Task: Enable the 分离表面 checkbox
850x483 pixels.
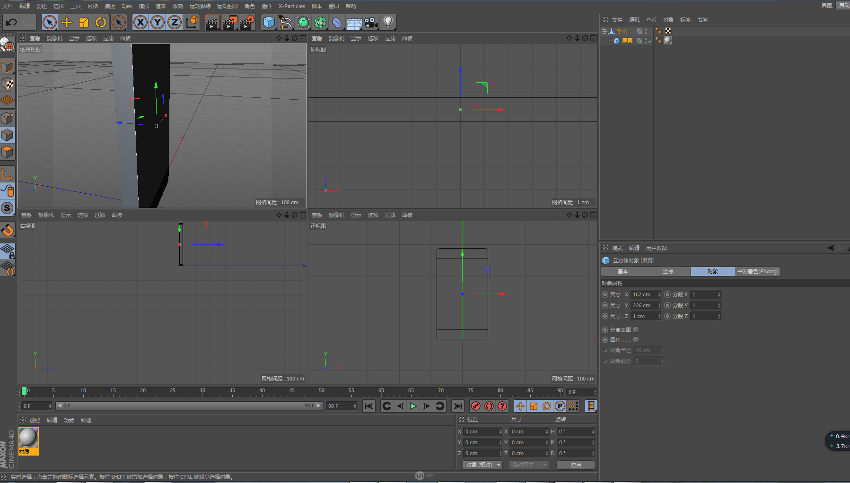Action: pyautogui.click(x=636, y=329)
